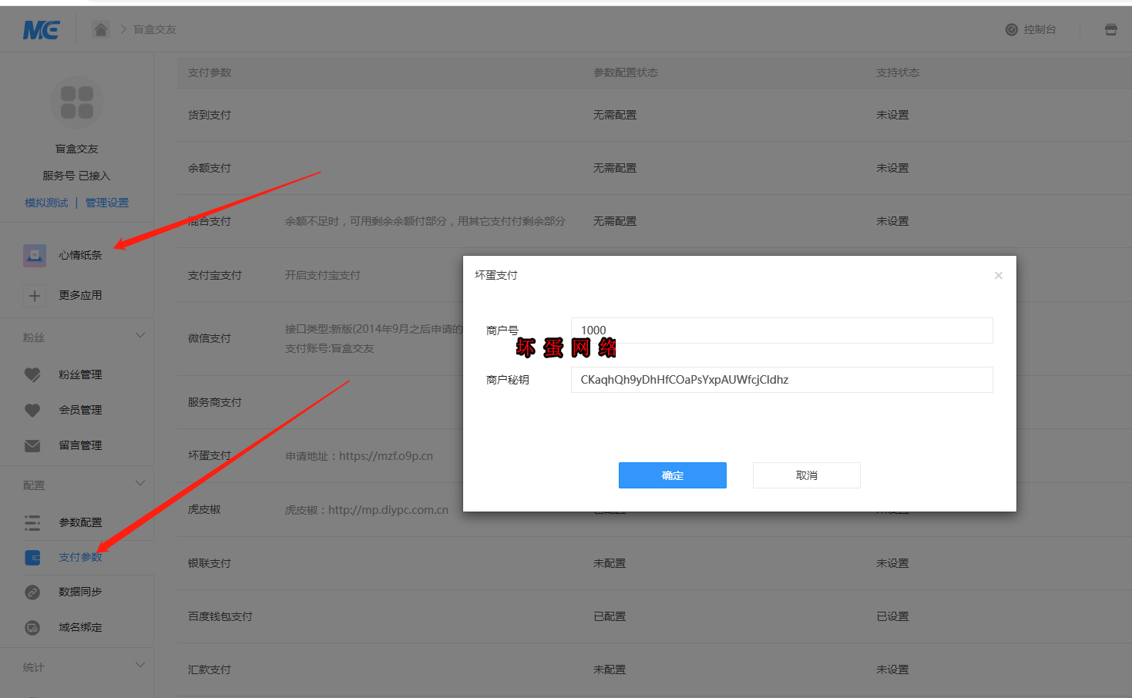Click the 支付参数 column header
The height and width of the screenshot is (698, 1132).
(210, 72)
